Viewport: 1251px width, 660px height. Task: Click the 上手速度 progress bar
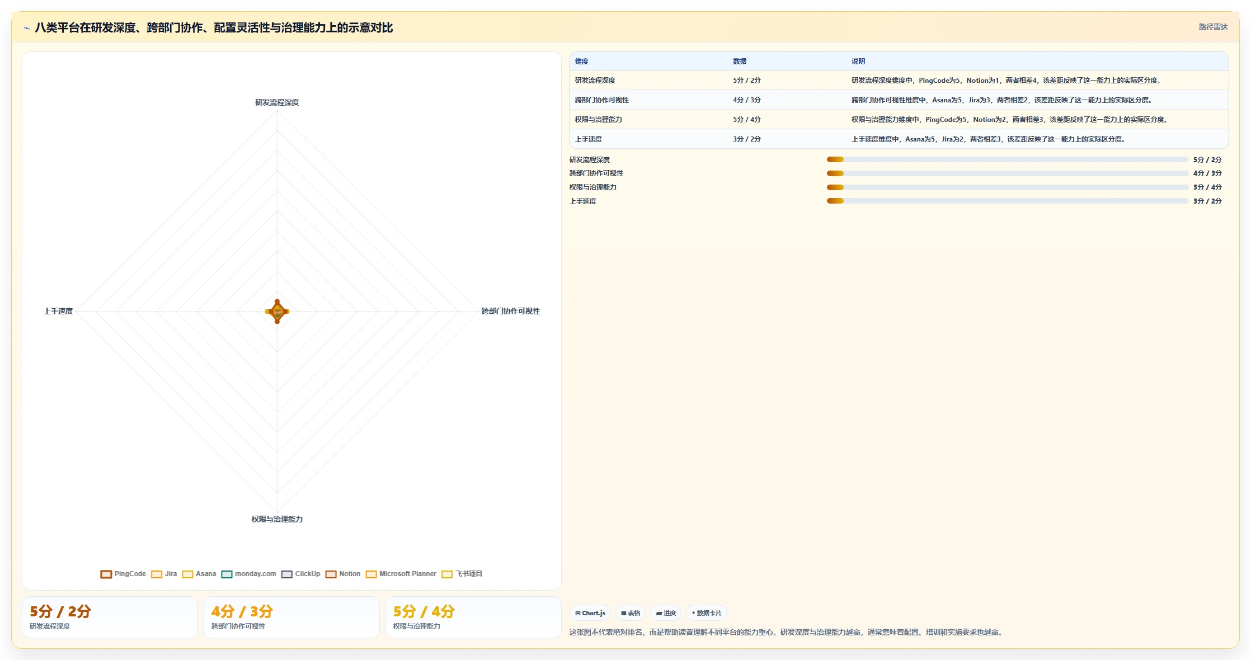click(x=1007, y=201)
